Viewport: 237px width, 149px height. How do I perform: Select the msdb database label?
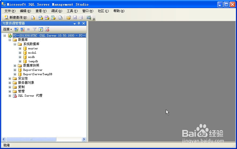coord(31,57)
